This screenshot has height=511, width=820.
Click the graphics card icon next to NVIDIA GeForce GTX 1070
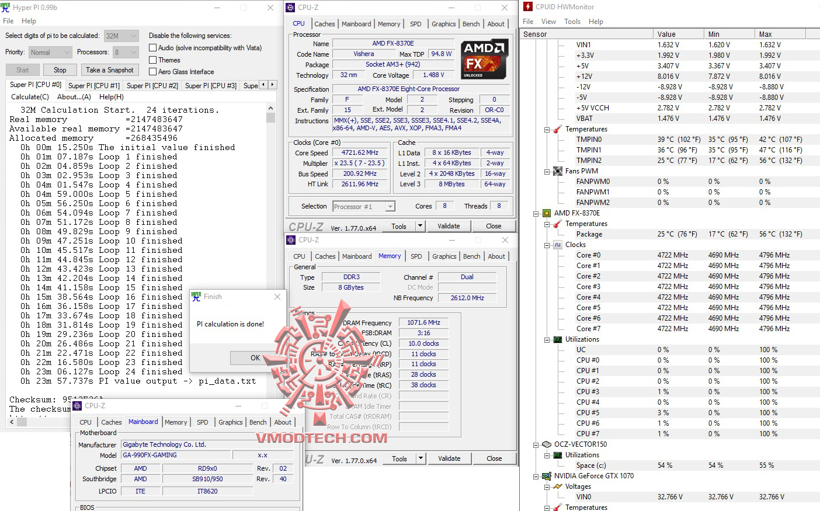[x=547, y=476]
